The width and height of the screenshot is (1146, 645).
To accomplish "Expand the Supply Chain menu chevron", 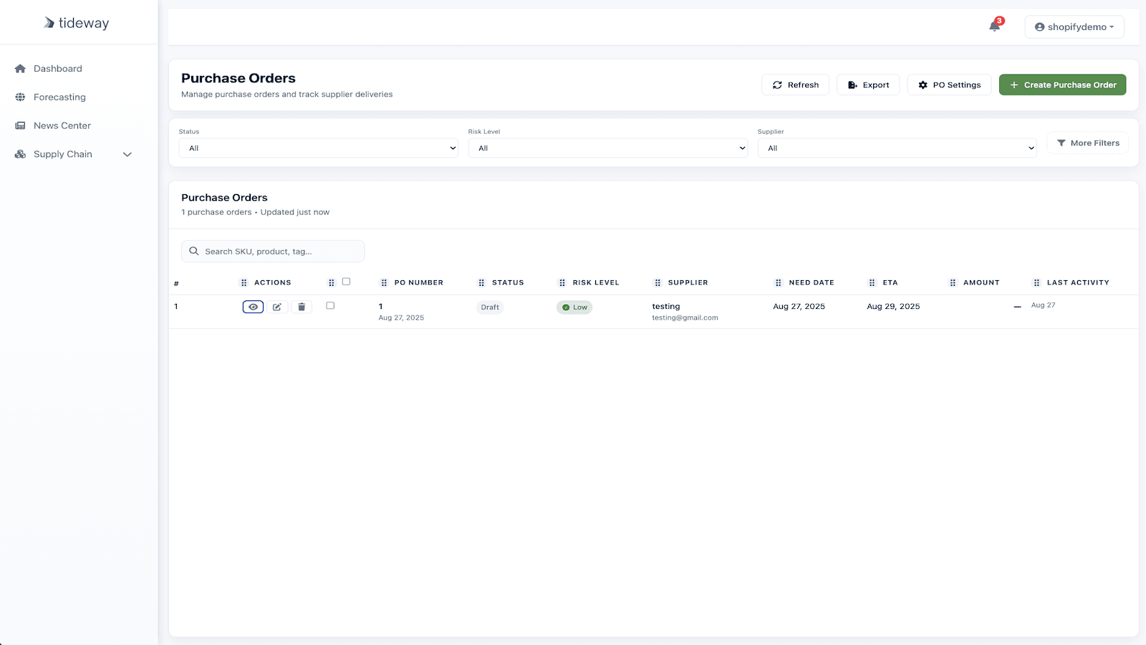I will coord(127,154).
